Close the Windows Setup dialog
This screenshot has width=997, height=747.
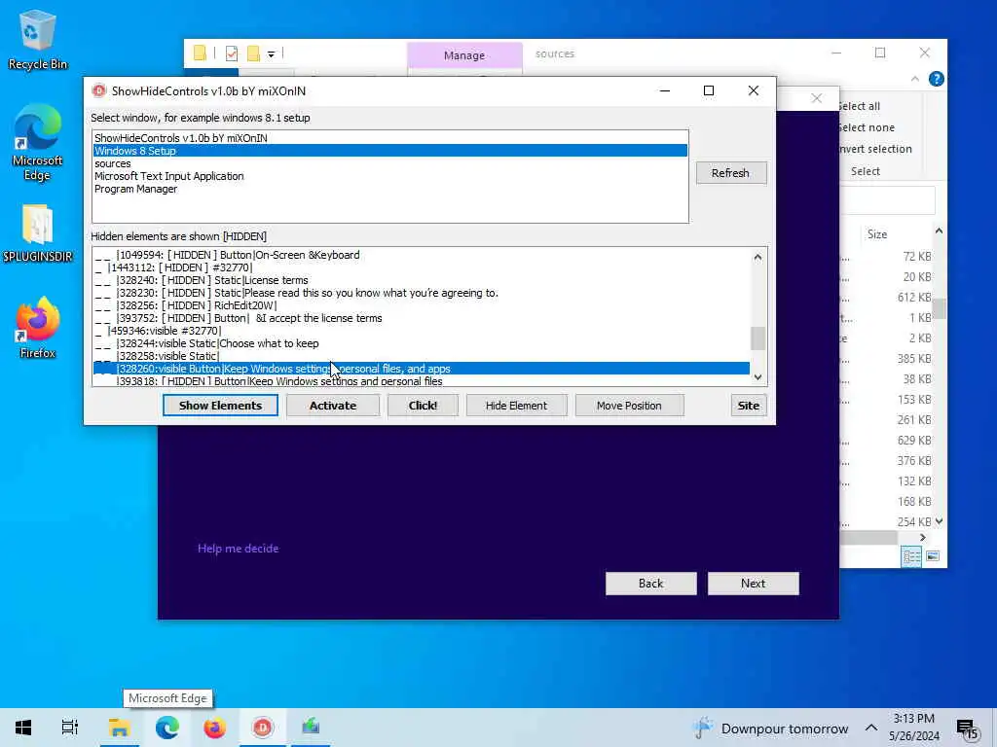click(817, 98)
